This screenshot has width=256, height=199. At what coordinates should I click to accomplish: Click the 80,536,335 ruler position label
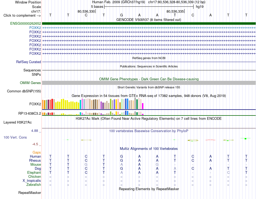[175, 11]
